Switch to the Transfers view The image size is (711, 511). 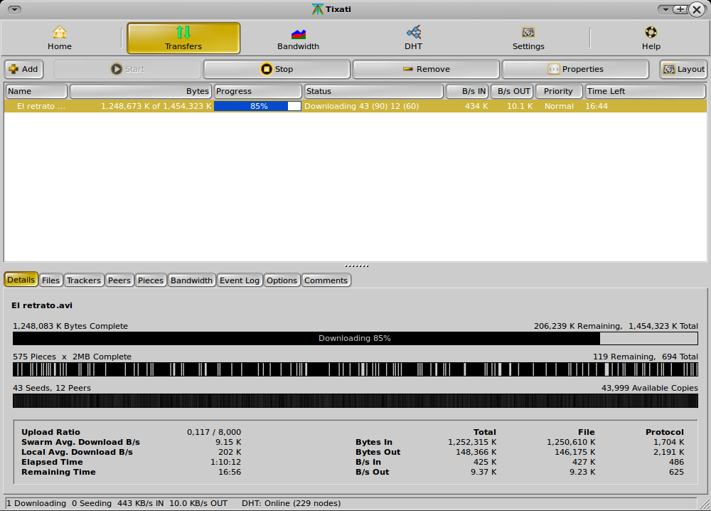pos(183,37)
